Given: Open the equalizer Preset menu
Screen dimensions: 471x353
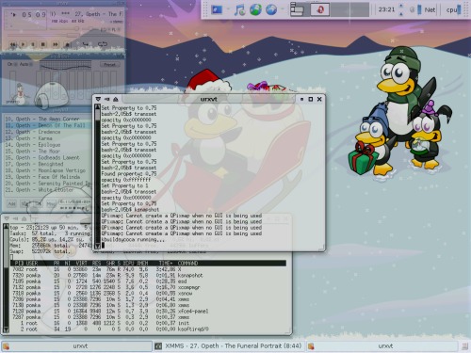Looking at the screenshot, I should click(x=109, y=65).
